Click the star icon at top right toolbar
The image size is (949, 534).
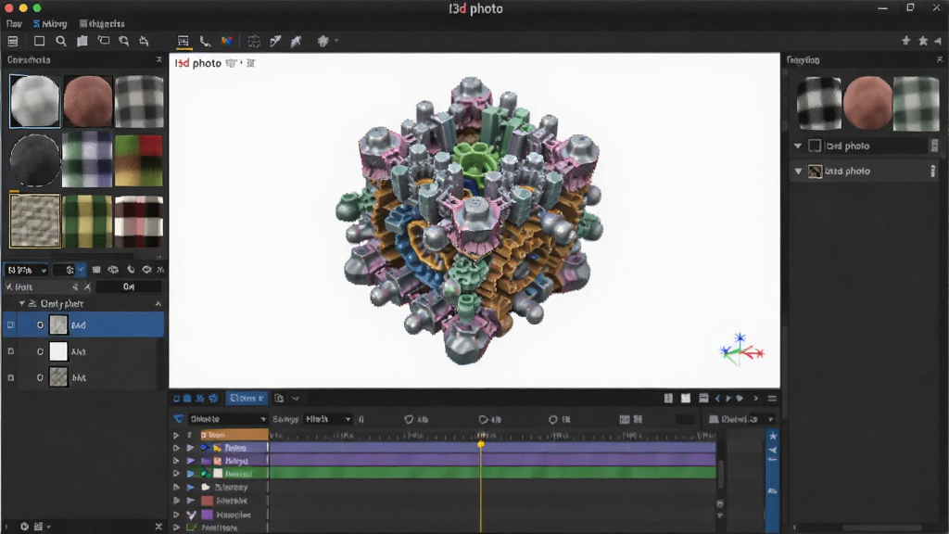pos(923,41)
